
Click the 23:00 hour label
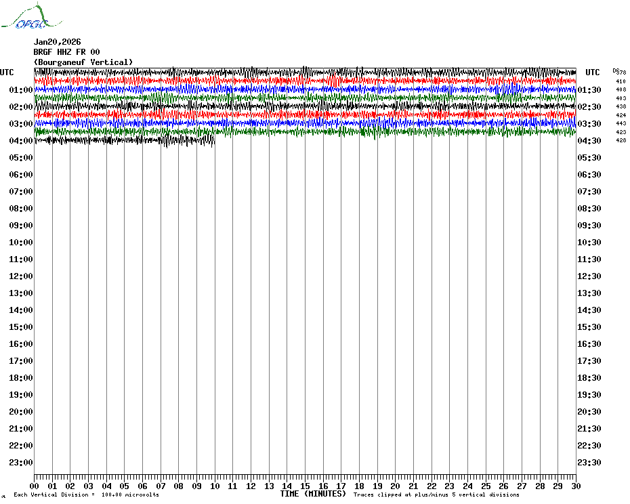tap(21, 462)
